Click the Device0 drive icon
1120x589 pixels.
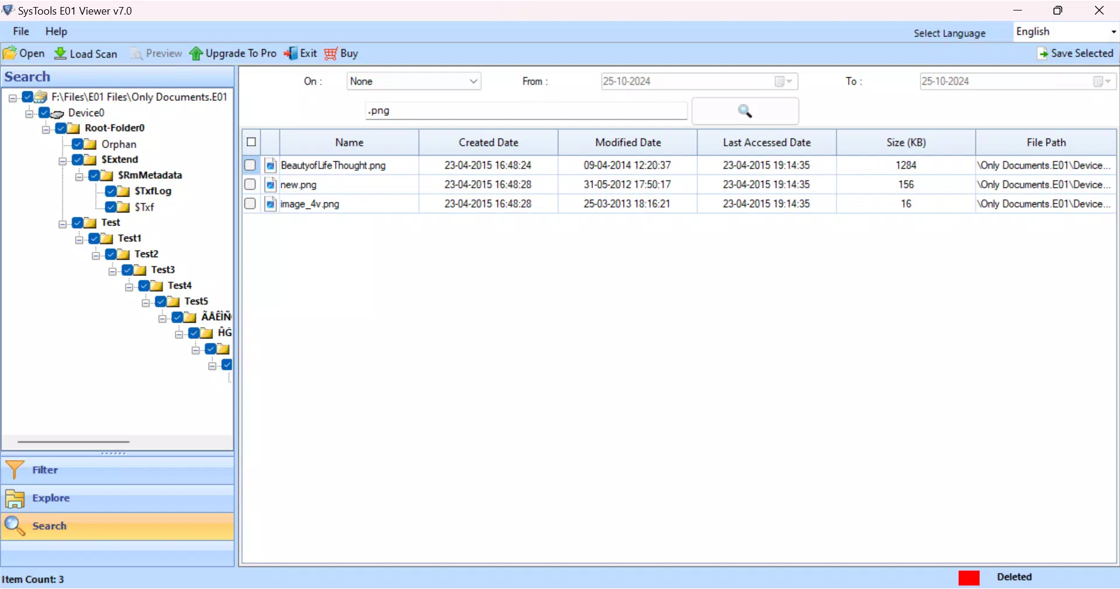pos(57,113)
